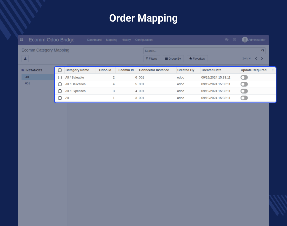Sort by Odoo Id column header
The width and height of the screenshot is (287, 226).
(105, 70)
